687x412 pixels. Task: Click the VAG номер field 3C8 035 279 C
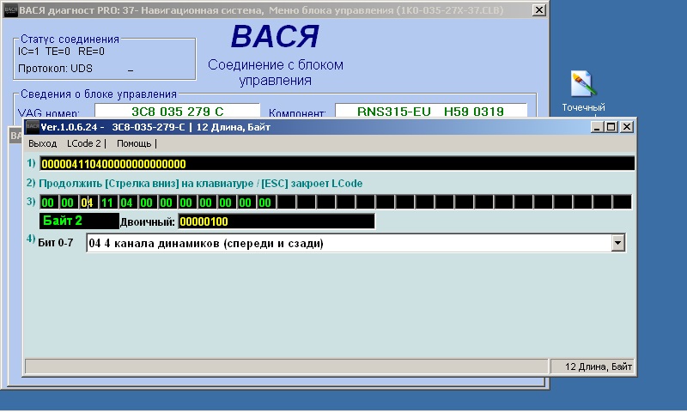coord(177,112)
